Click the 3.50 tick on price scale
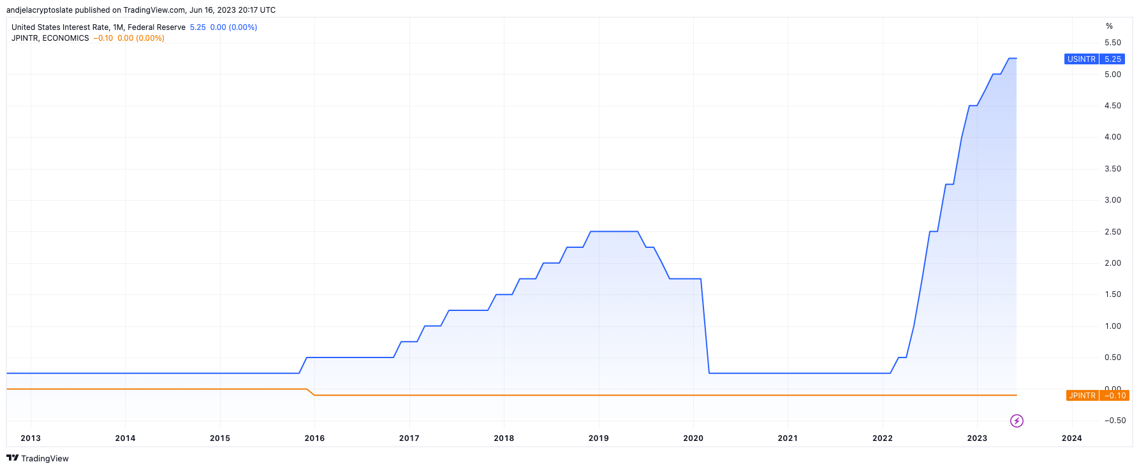This screenshot has width=1139, height=469. pos(1113,169)
